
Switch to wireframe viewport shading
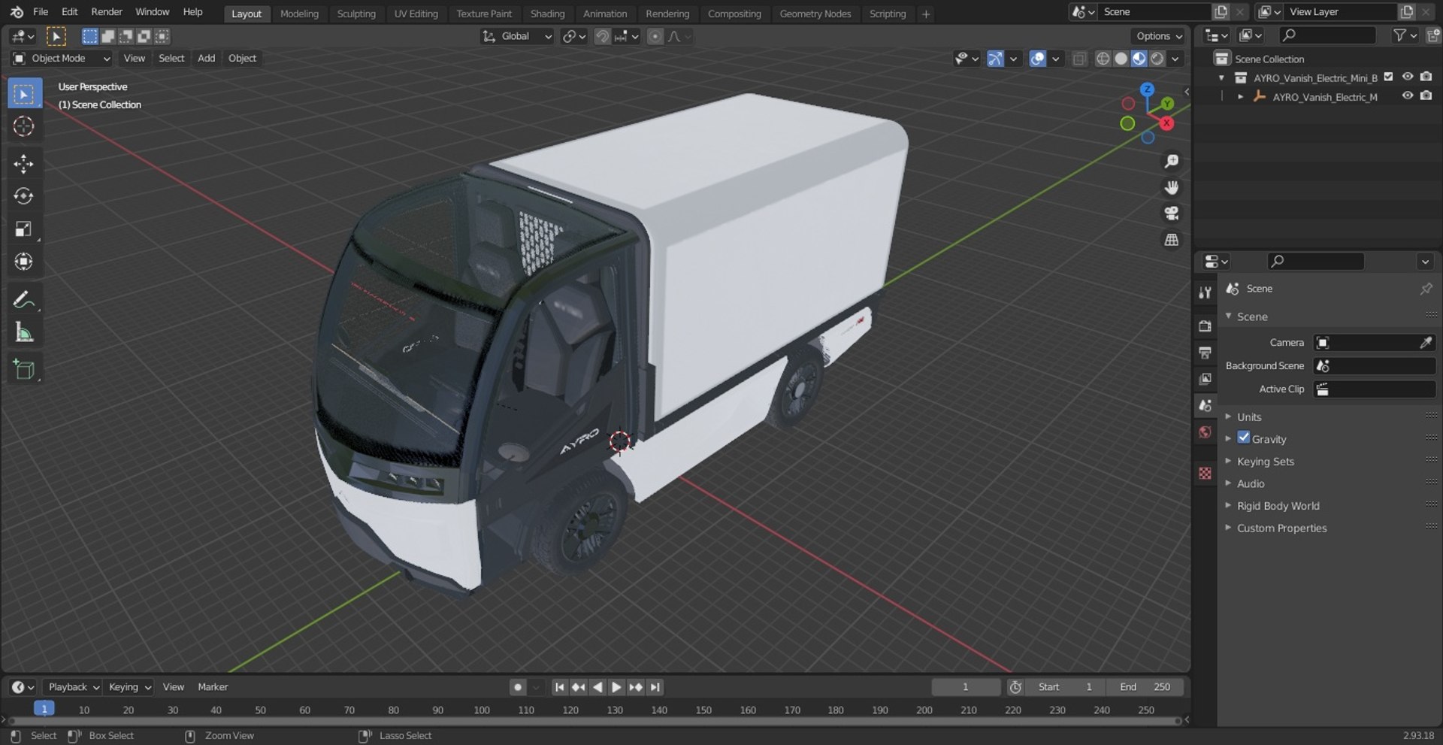1103,59
